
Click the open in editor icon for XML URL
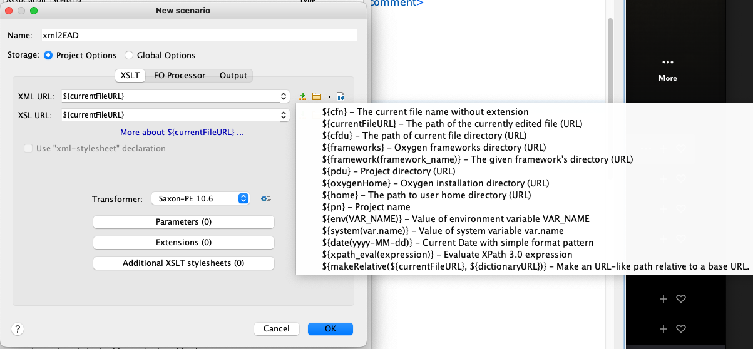tap(341, 96)
